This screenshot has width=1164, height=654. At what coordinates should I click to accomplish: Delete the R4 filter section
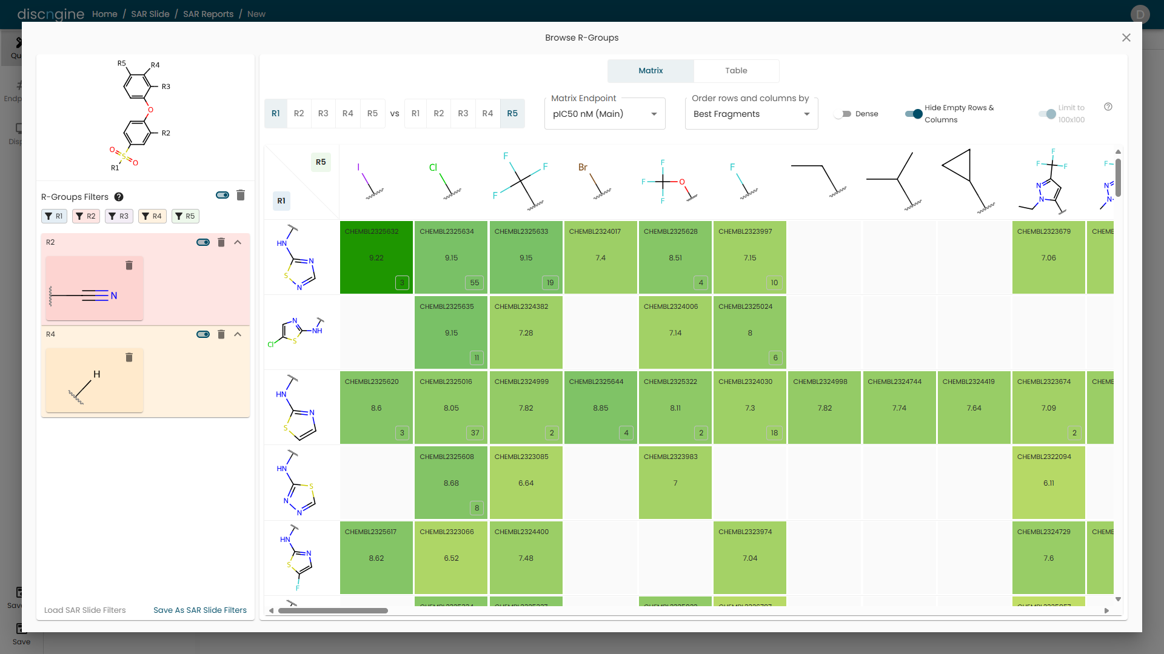click(x=221, y=334)
